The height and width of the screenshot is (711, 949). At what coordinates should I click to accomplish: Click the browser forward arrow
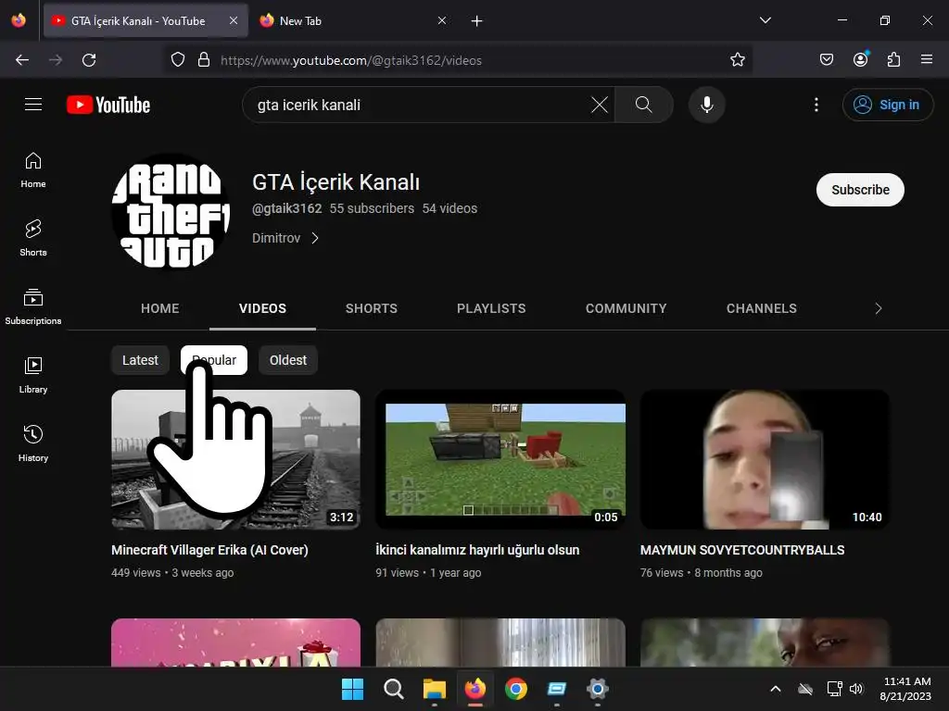(x=56, y=60)
